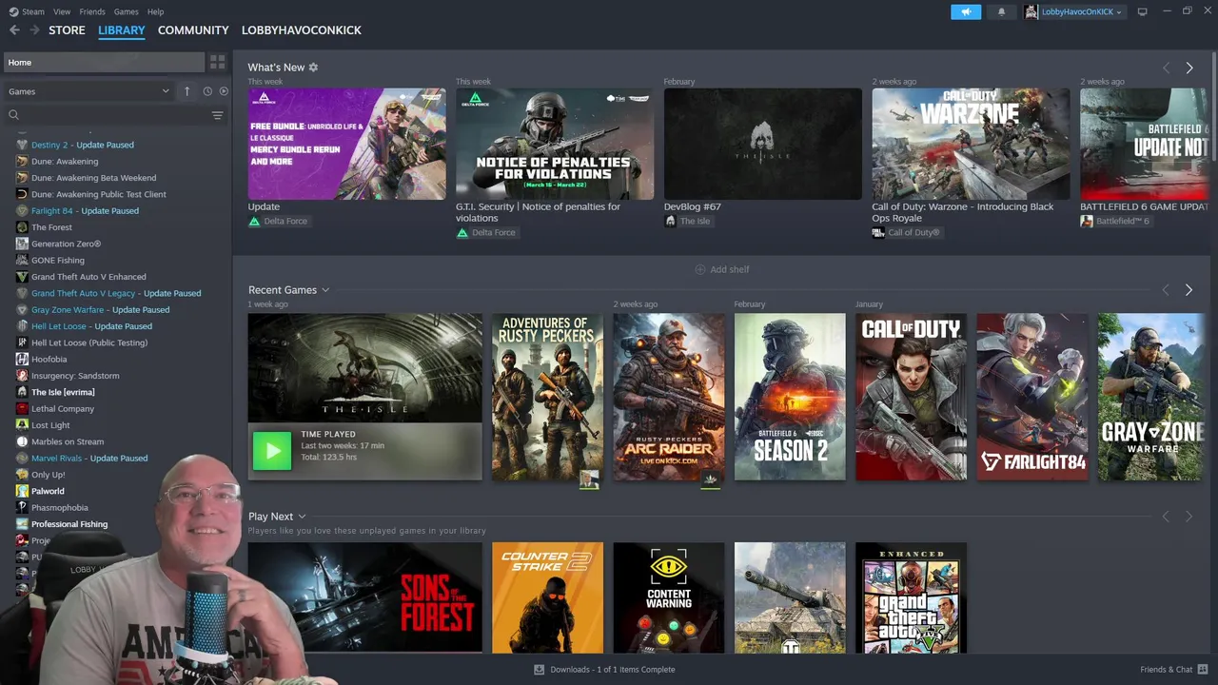Click the green play button for The Isle

(x=272, y=451)
